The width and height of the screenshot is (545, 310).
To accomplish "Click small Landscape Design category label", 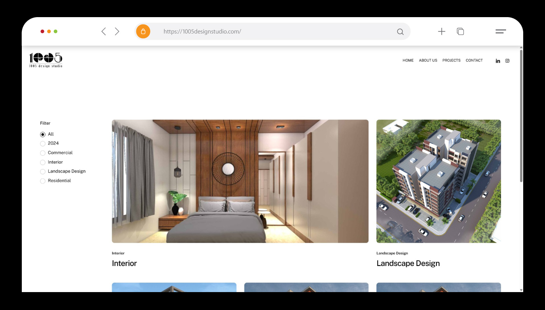I will [x=392, y=253].
